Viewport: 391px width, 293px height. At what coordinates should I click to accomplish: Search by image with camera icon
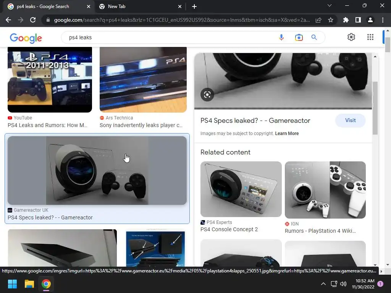(x=299, y=37)
